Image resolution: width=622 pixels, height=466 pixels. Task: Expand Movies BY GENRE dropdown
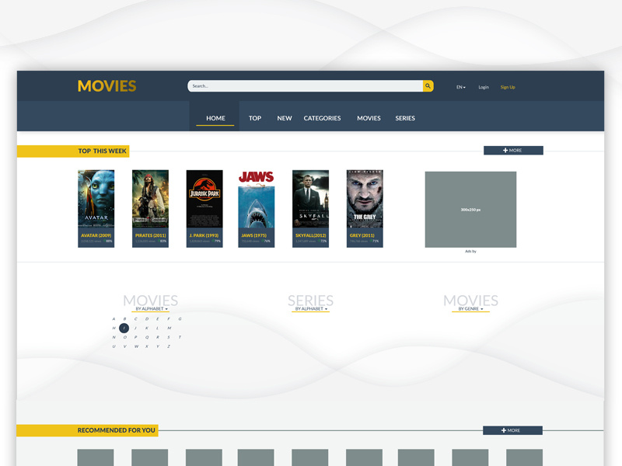pyautogui.click(x=470, y=309)
